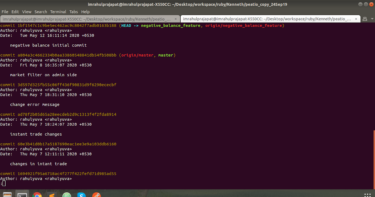
Task: Open the Tabs menu
Action: point(73,12)
